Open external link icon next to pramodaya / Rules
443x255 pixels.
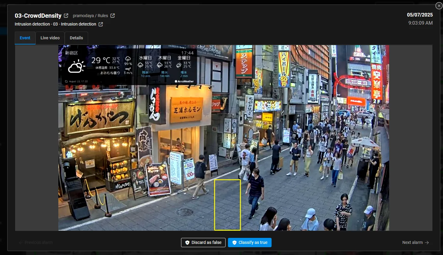point(112,16)
